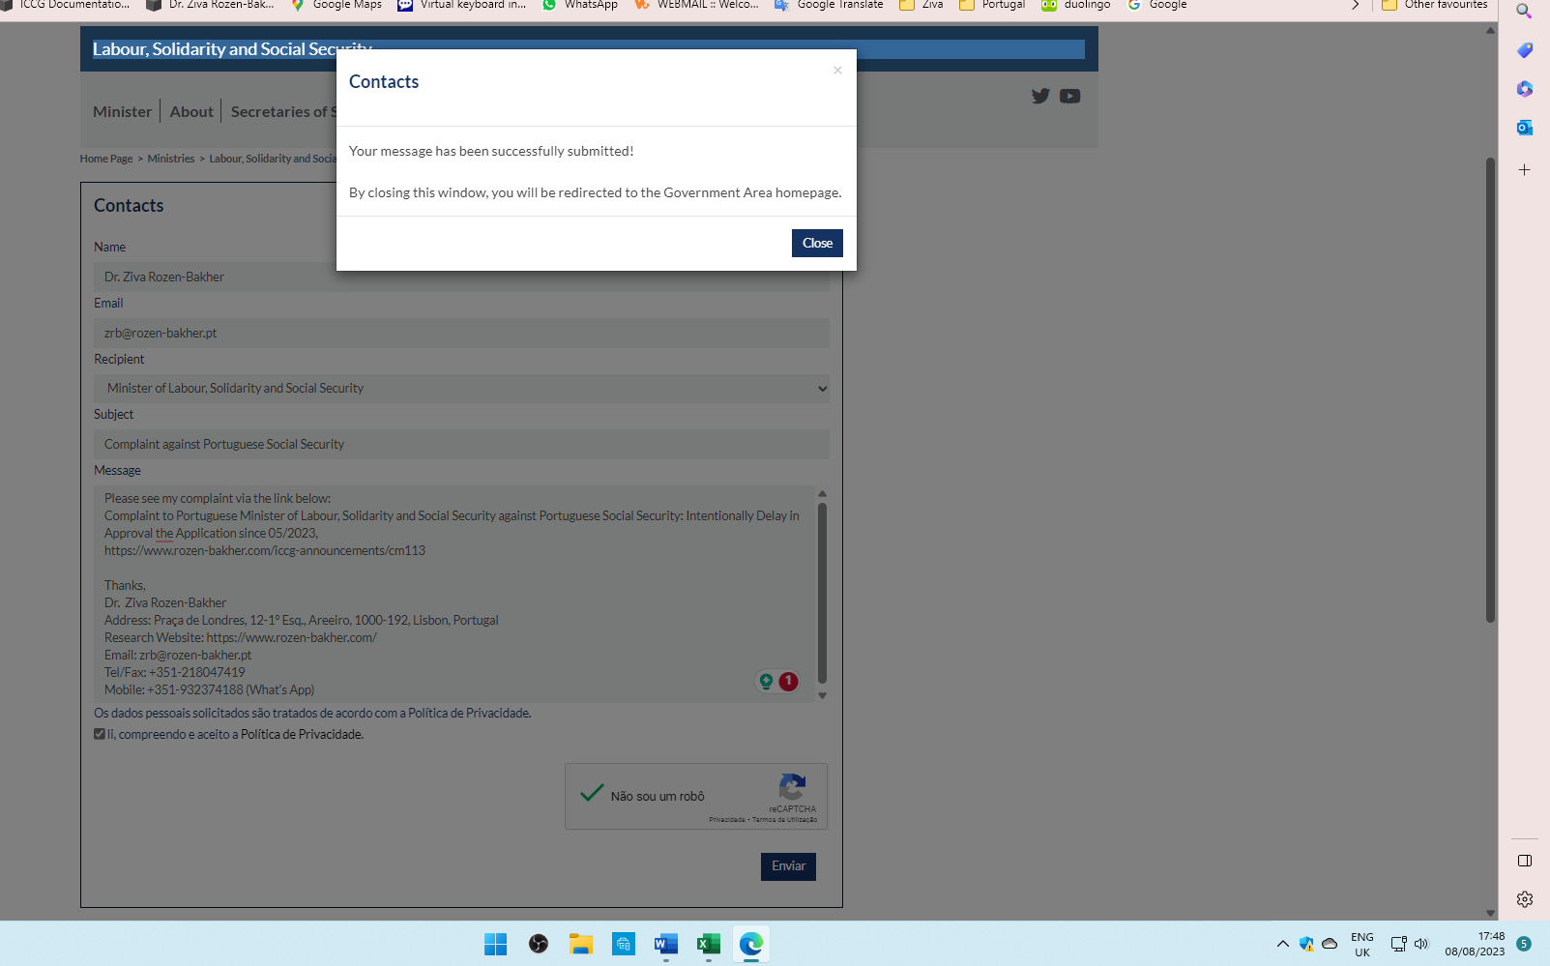This screenshot has width=1550, height=966.
Task: Open the Twitter icon link
Action: coord(1040,96)
